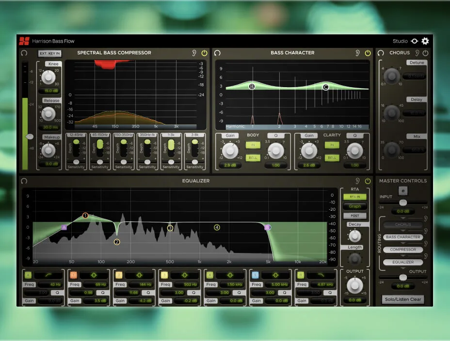Screen dimensions: 450x341
Task: Click the phase invert button under Master Controls
Action: [x=403, y=191]
